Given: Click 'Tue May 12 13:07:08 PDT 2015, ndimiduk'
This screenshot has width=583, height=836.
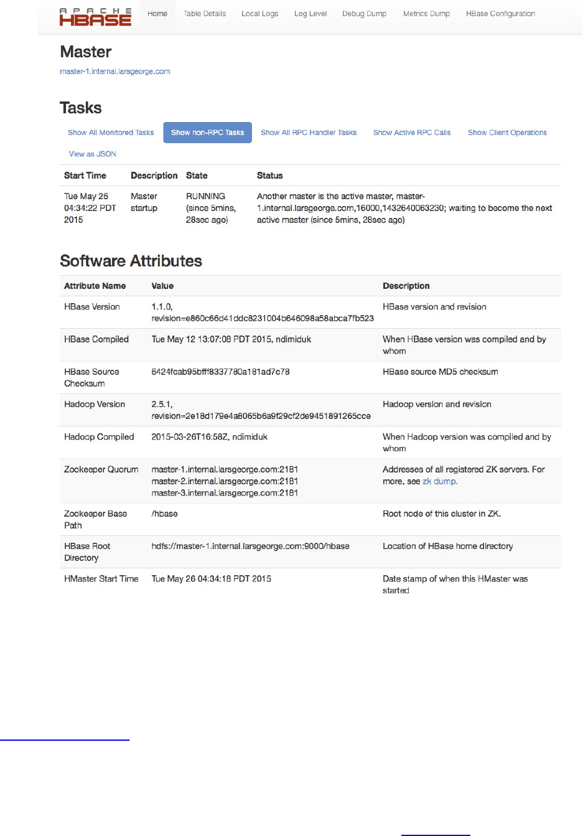Looking at the screenshot, I should point(231,339).
